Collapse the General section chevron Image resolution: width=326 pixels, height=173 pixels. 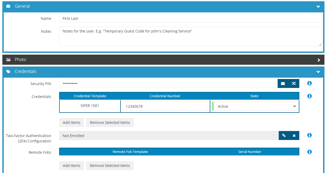[x=318, y=7]
